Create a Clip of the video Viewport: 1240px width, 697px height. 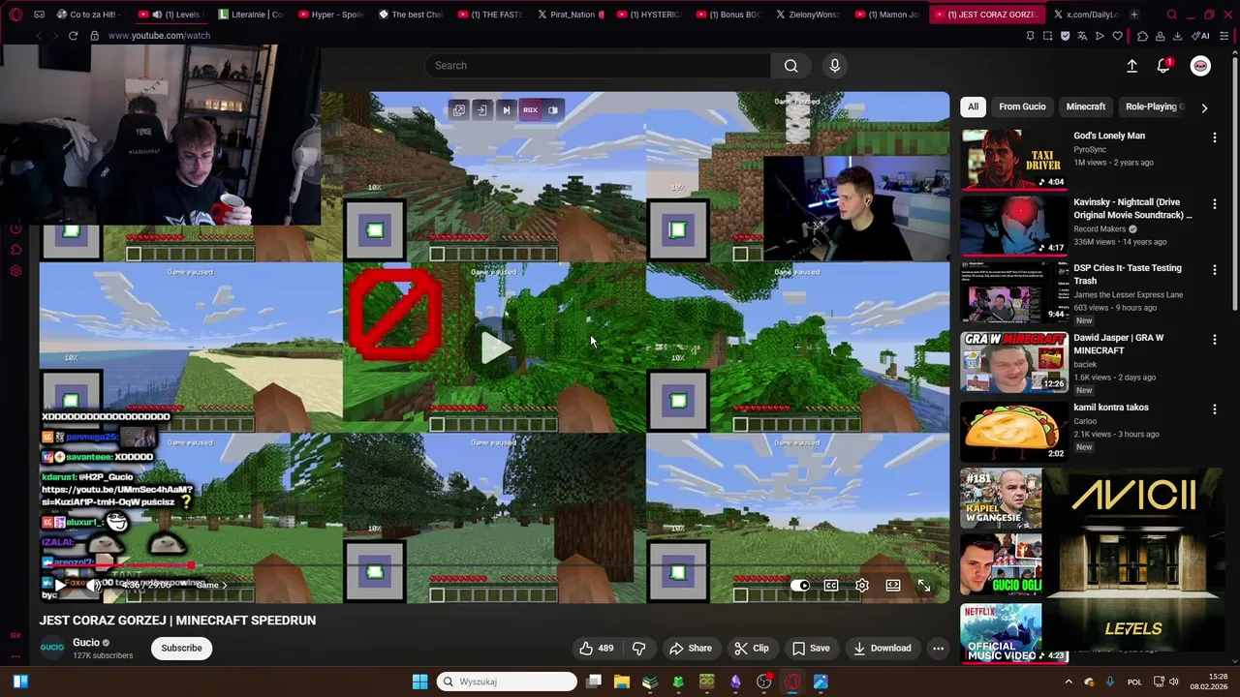click(752, 649)
